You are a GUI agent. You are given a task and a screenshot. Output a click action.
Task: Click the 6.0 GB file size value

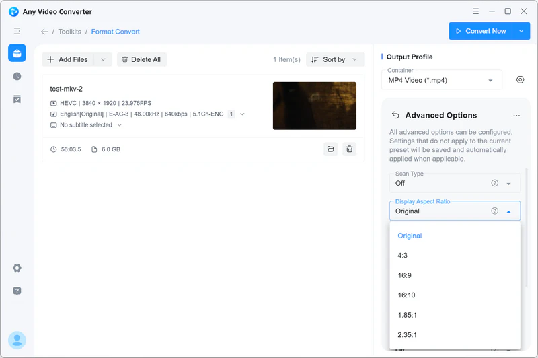pyautogui.click(x=111, y=149)
